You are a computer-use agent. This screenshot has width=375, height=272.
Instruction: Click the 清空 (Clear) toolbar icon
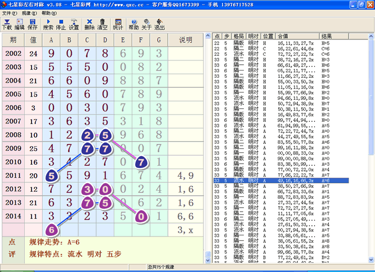[x=102, y=24]
